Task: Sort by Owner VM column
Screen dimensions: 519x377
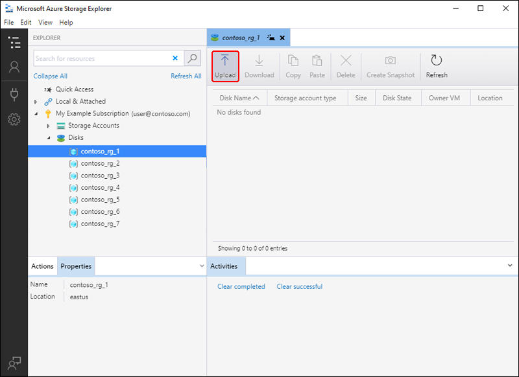Action: click(444, 98)
